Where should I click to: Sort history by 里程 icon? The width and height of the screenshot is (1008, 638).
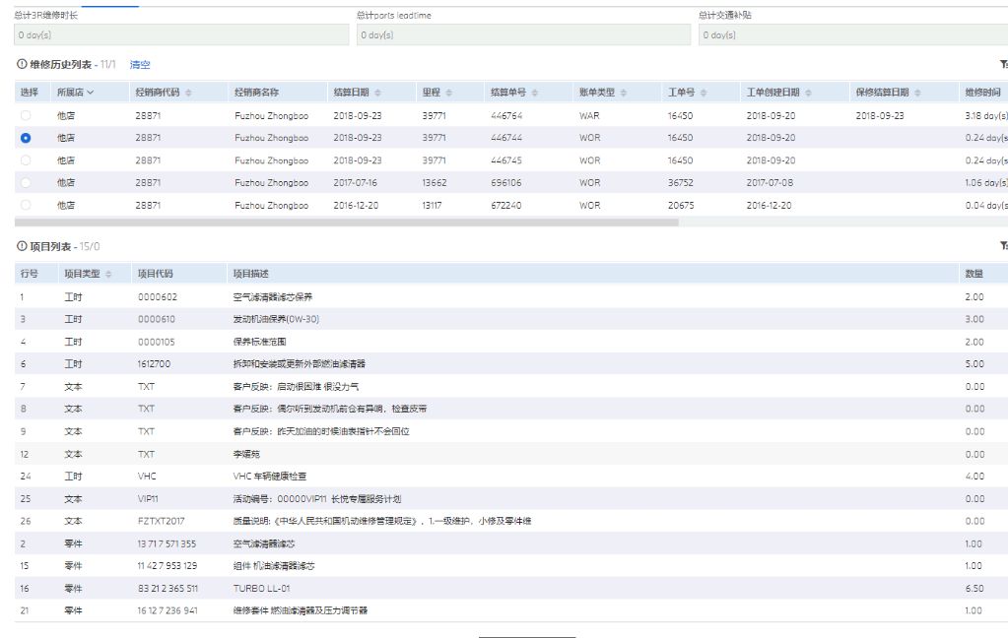(x=448, y=94)
